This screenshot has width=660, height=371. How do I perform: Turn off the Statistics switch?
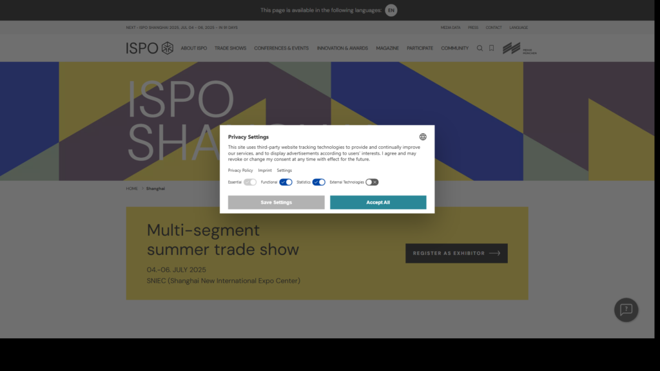coord(319,182)
